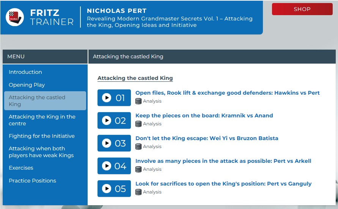Select Introduction in the menu

click(25, 72)
